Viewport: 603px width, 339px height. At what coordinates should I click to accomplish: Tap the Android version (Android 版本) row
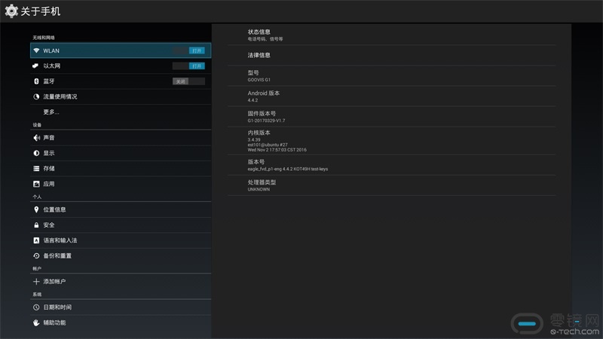[264, 96]
